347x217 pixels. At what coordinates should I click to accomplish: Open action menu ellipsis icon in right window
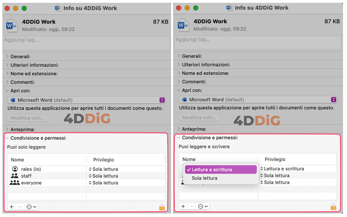tap(203, 206)
